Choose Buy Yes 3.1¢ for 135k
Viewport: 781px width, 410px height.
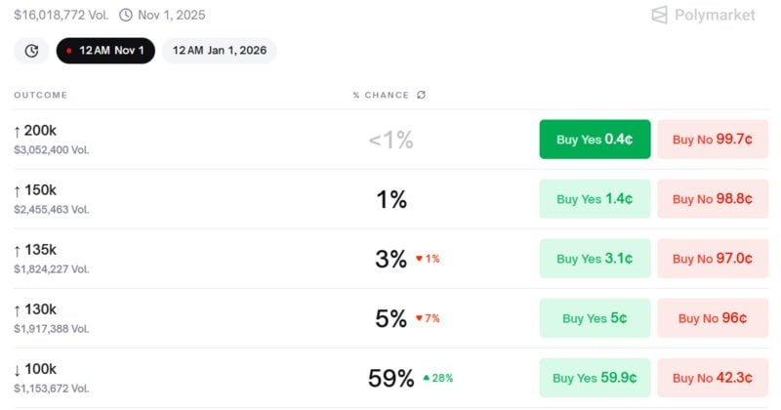click(595, 259)
